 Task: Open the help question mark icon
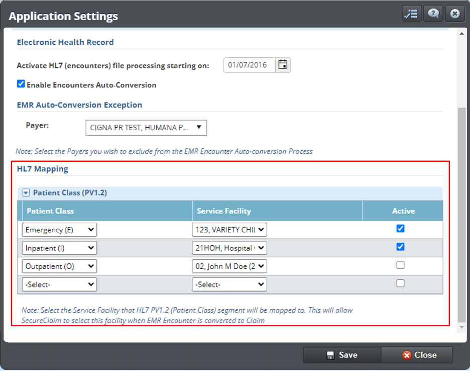(433, 14)
